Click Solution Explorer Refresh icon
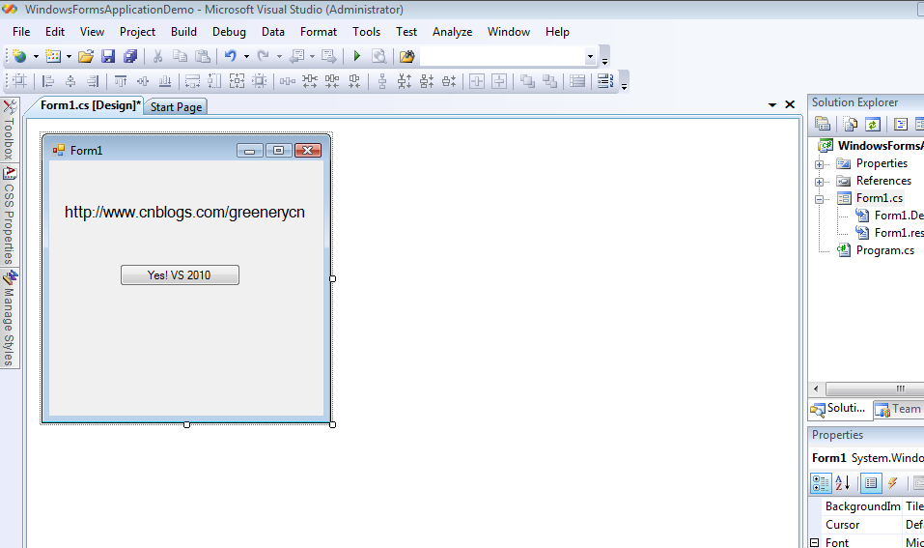 (873, 124)
